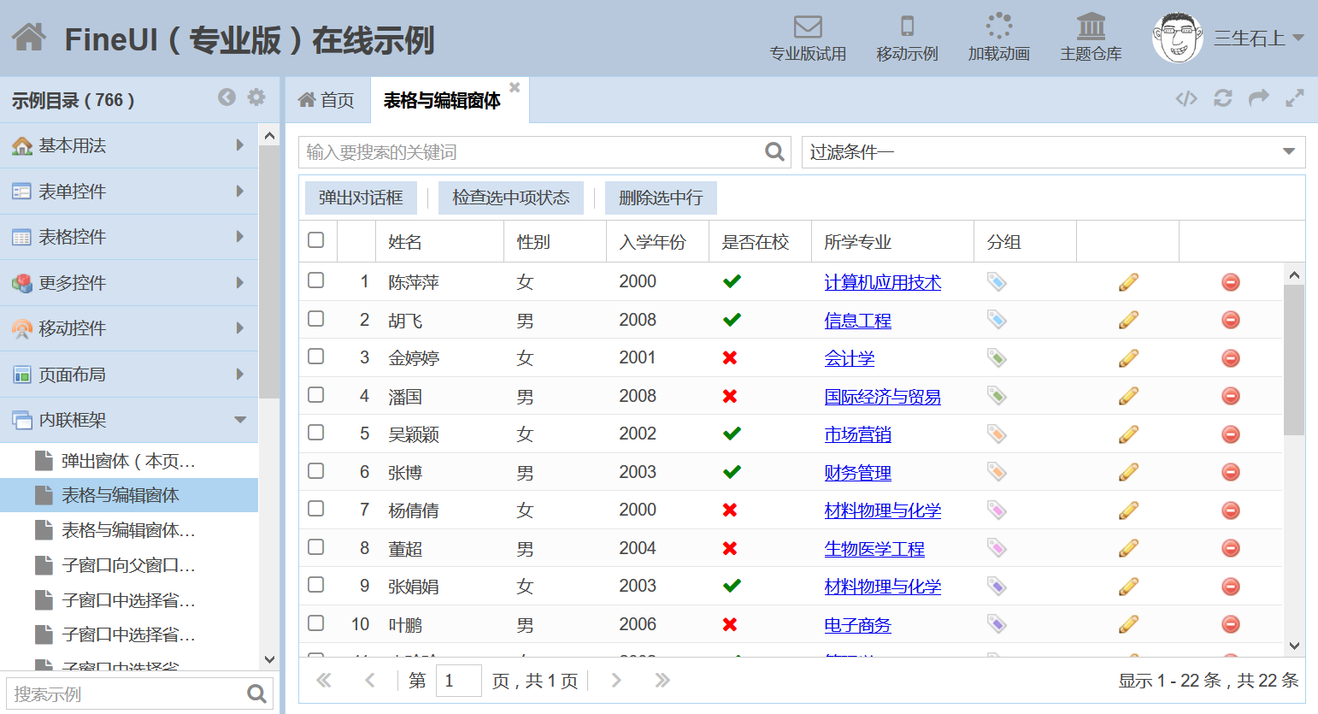
Task: Open the 三生石上 user dropdown menu
Action: point(1297,38)
